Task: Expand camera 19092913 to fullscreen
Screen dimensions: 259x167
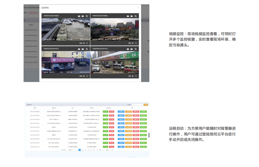Action: point(136,43)
